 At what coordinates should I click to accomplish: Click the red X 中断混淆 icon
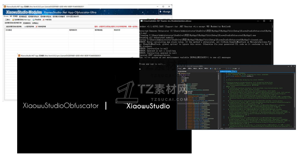pos(44,20)
